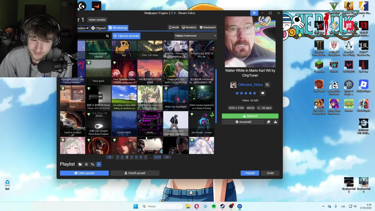Select the 2000s Hacker Apartment thumbnail
The width and height of the screenshot is (375, 211).
coord(202,98)
